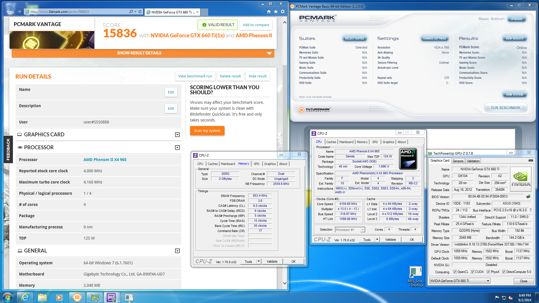Open Windows Media Player from the taskbar

click(59, 297)
